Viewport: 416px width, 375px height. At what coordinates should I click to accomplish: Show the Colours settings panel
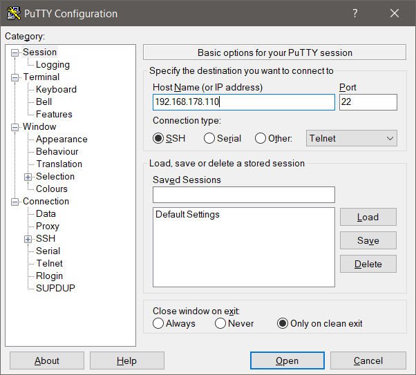pyautogui.click(x=52, y=189)
